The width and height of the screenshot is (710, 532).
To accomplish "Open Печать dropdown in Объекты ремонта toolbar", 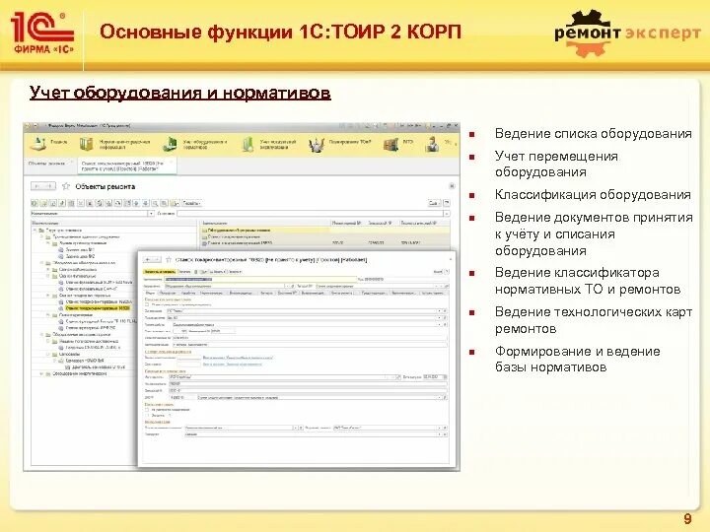I will point(191,203).
